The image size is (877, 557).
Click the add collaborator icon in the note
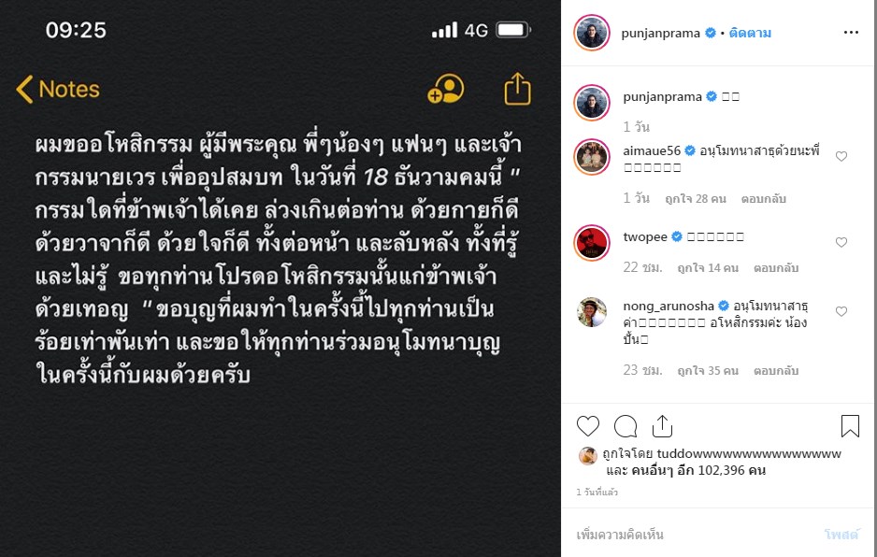pyautogui.click(x=446, y=90)
